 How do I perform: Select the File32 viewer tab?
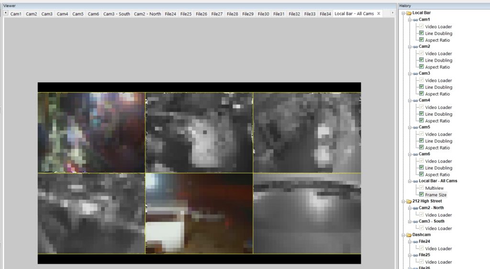294,14
